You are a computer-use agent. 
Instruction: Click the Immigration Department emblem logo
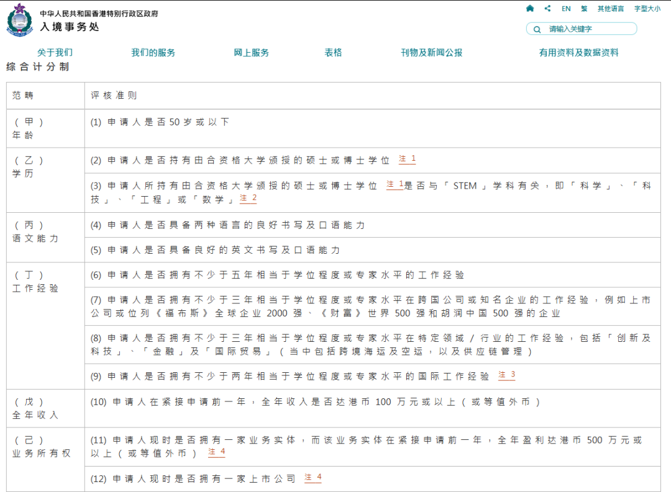[x=19, y=20]
